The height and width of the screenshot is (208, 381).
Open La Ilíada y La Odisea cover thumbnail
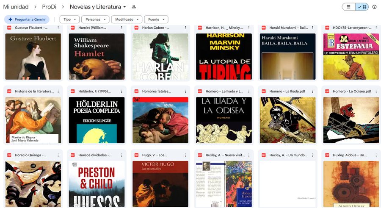point(224,120)
